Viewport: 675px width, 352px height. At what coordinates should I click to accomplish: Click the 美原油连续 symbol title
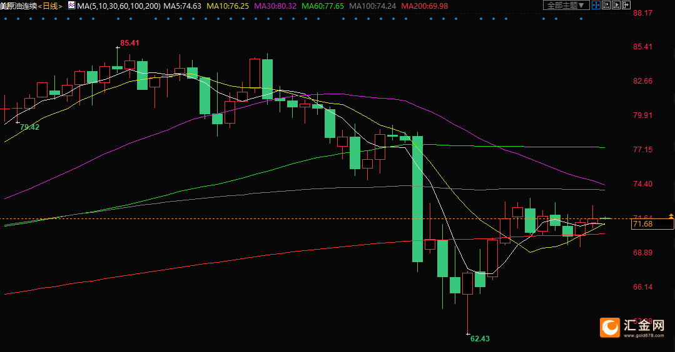coord(19,6)
